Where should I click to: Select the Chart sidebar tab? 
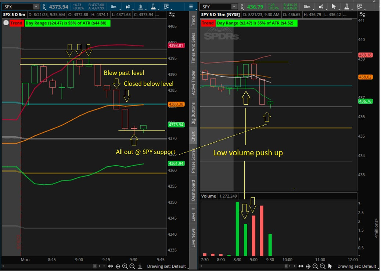pyautogui.click(x=193, y=137)
